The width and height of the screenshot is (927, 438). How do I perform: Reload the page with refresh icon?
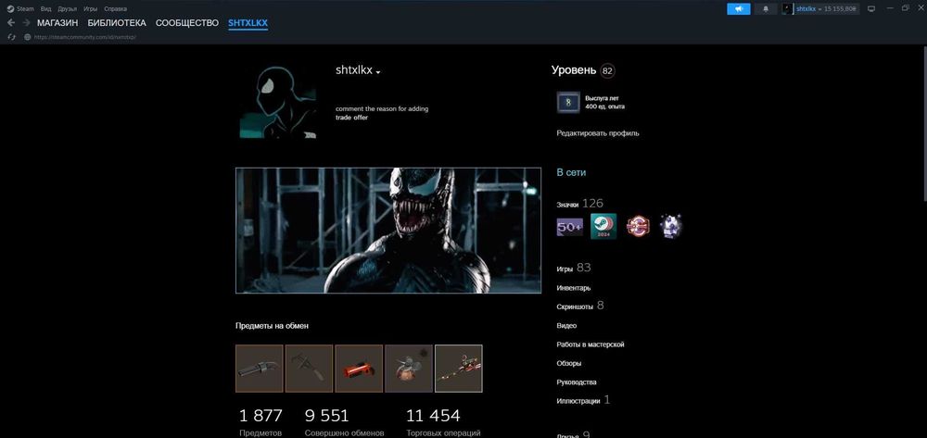coord(10,37)
